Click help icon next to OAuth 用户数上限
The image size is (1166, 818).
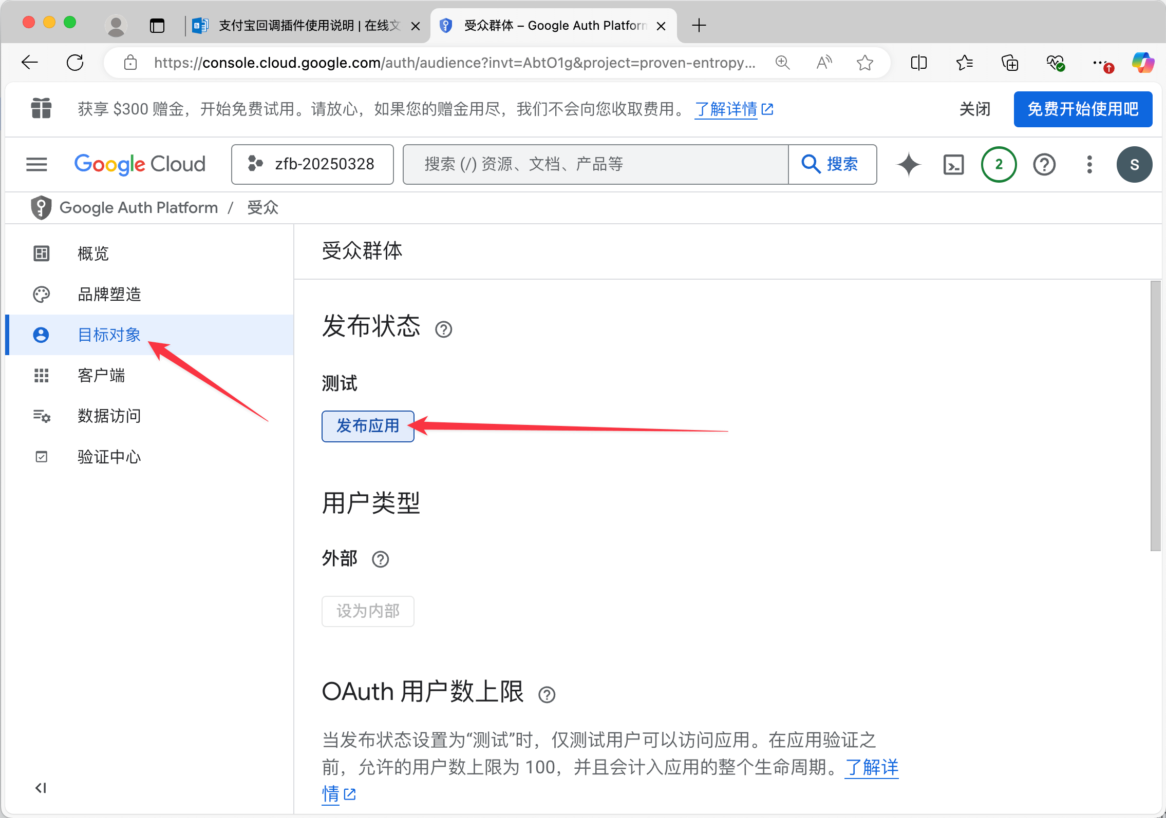[547, 694]
